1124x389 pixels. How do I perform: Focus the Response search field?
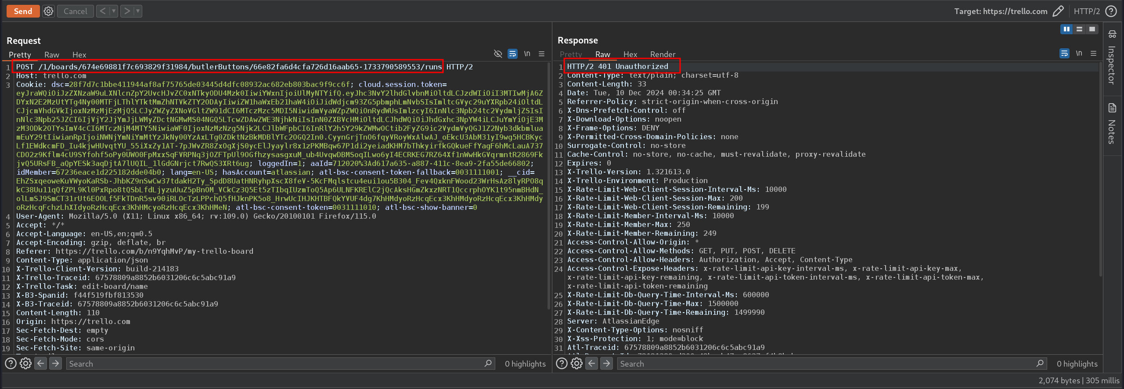coord(832,364)
